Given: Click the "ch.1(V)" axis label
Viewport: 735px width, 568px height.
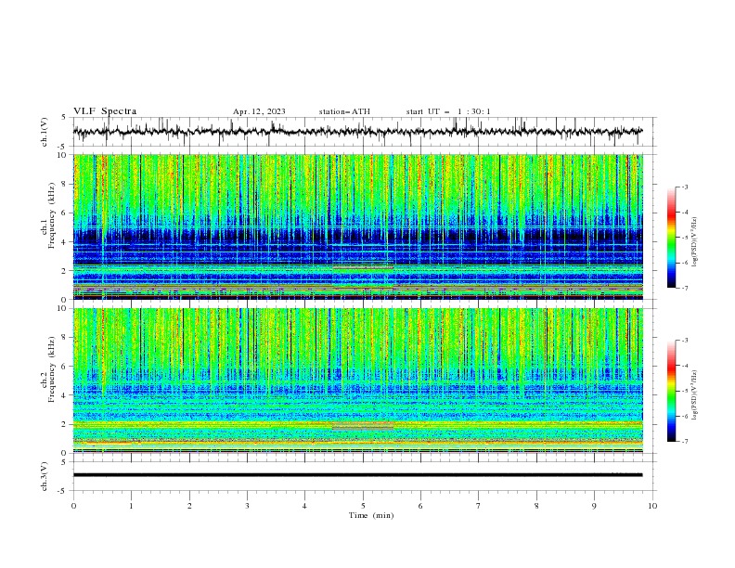Looking at the screenshot, I should tap(45, 132).
